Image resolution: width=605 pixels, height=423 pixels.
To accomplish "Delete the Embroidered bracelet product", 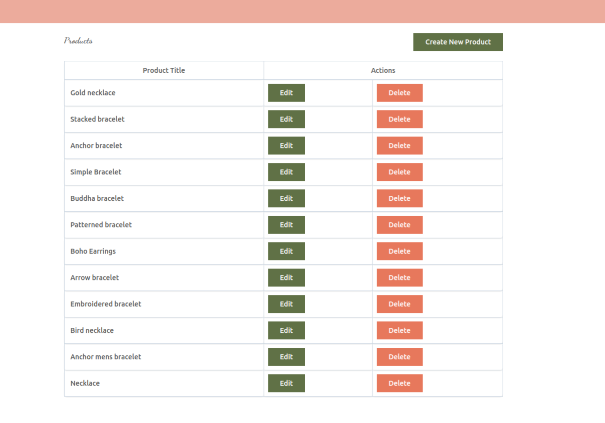I will point(400,304).
